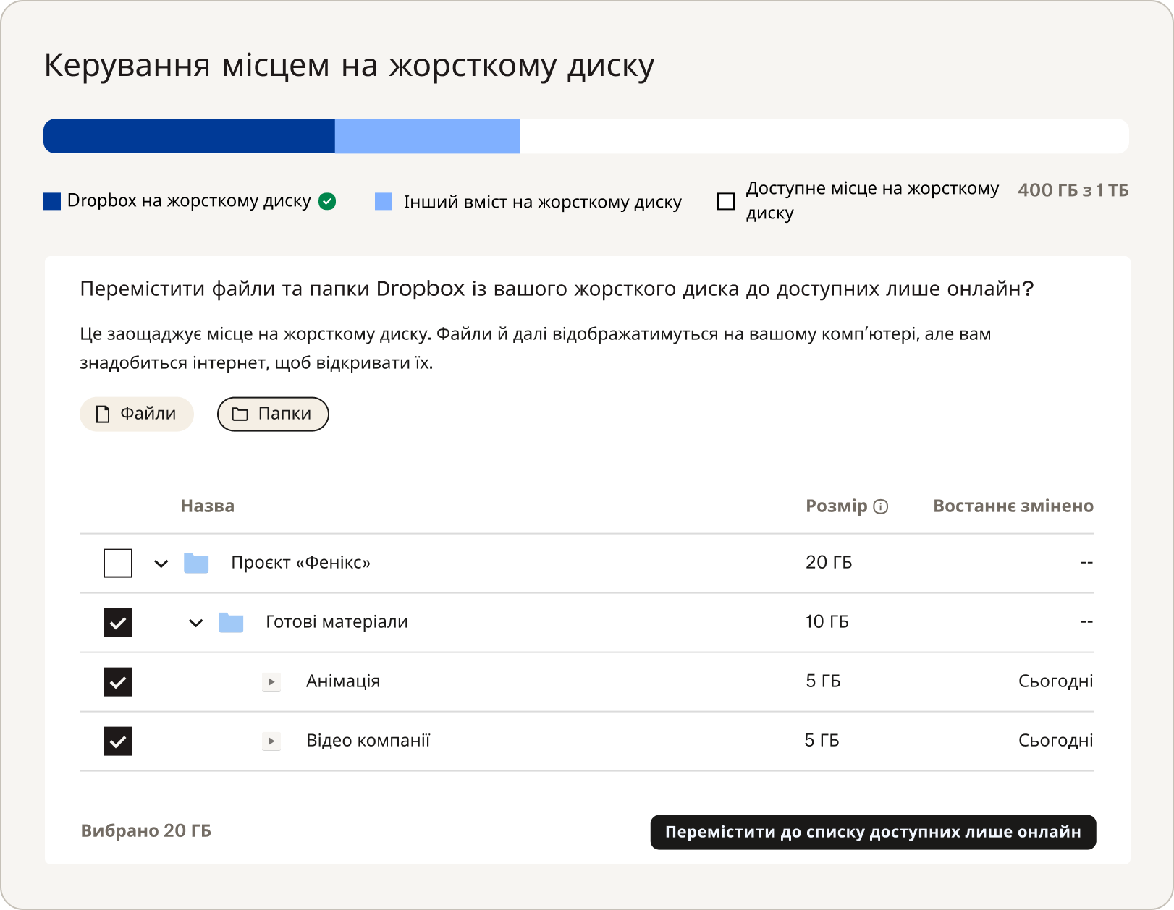
Task: Collapse the Проєкт «Фенікс» folder chevron
Action: pos(161,564)
